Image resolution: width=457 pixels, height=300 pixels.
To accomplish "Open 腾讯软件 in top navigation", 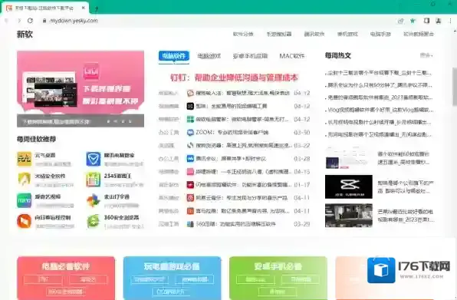I will point(314,34).
